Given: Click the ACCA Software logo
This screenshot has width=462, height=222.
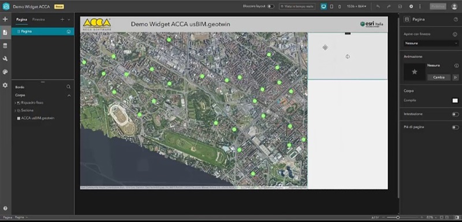Looking at the screenshot, I should (97, 24).
